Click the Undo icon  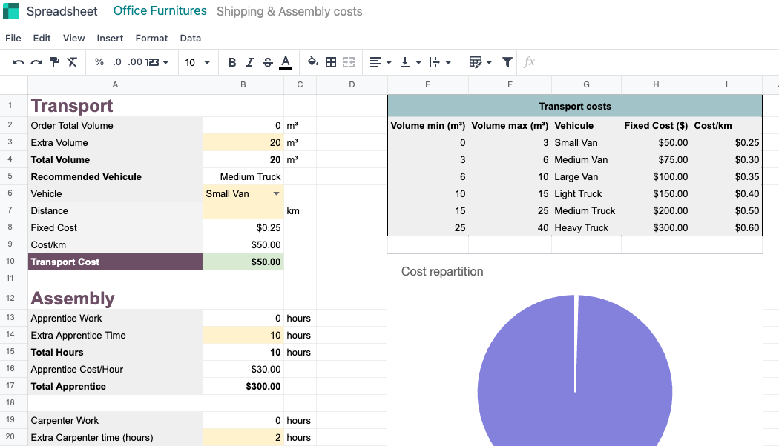pyautogui.click(x=19, y=62)
